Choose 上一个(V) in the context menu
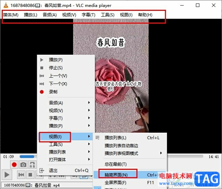This screenshot has width=222, height=189. tap(66, 76)
